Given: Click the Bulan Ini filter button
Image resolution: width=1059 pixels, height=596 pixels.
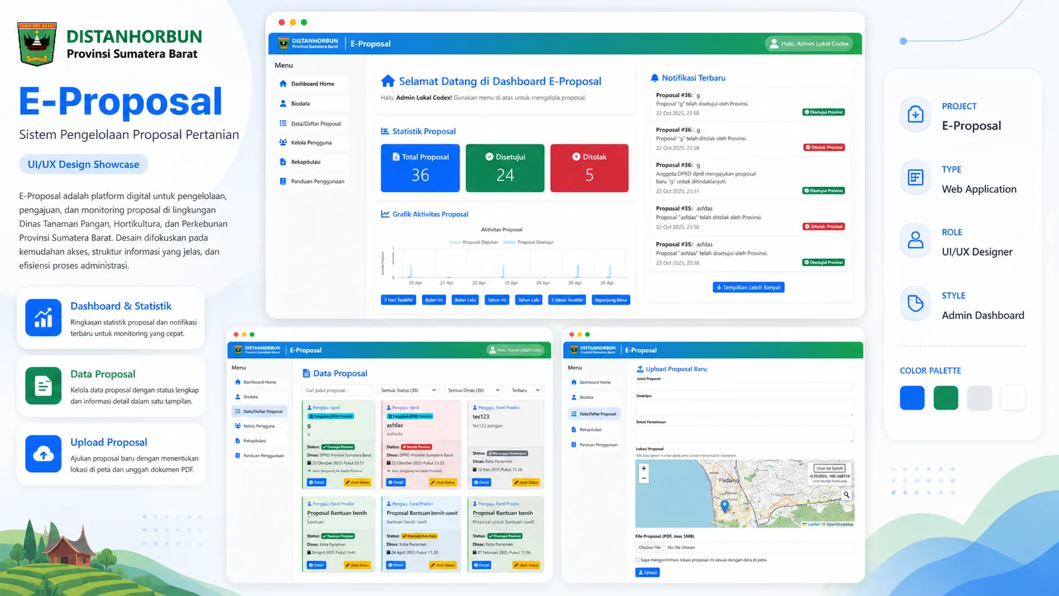Looking at the screenshot, I should [x=434, y=300].
